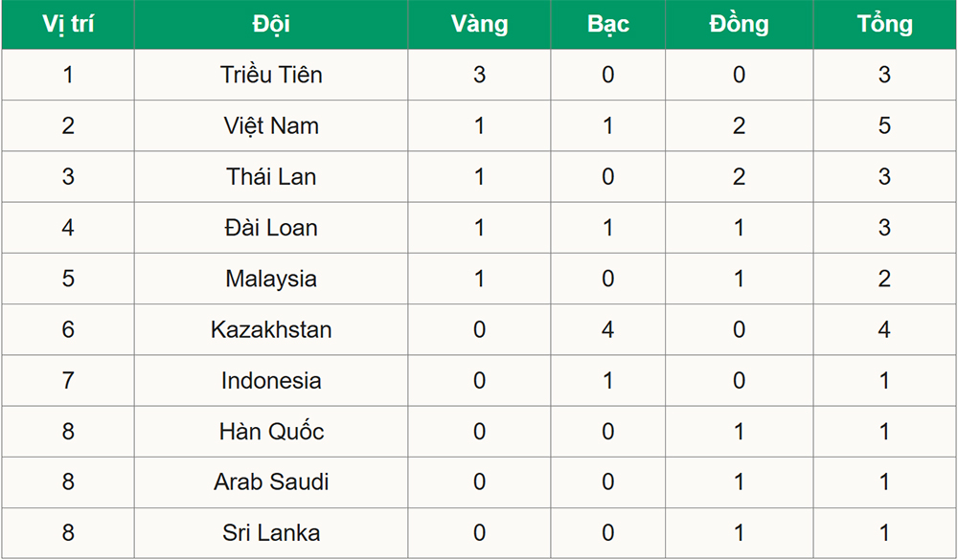This screenshot has height=560, width=958.
Task: Select Triều Tiên's gold medal count '3'
Action: point(479,75)
